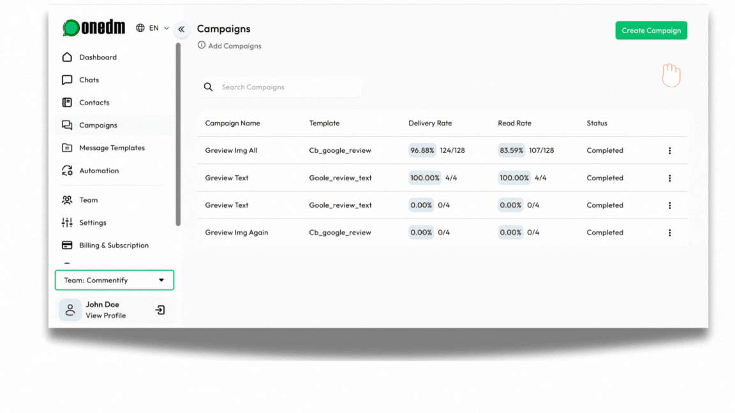Image resolution: width=735 pixels, height=413 pixels.
Task: Click the Team people icon
Action: pyautogui.click(x=67, y=200)
